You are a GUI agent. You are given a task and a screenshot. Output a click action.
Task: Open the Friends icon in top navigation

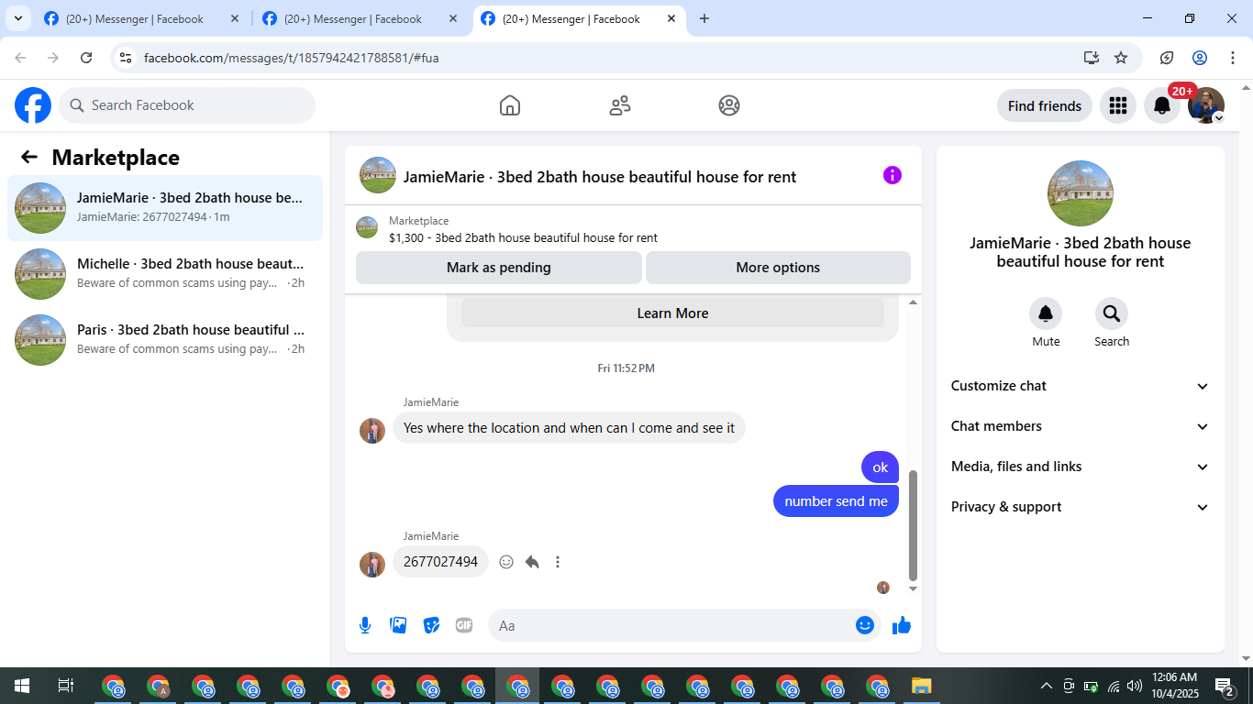tap(620, 105)
